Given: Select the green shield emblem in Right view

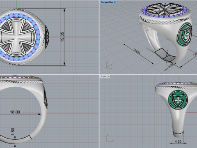Looking at the screenshot, I should [178, 100].
